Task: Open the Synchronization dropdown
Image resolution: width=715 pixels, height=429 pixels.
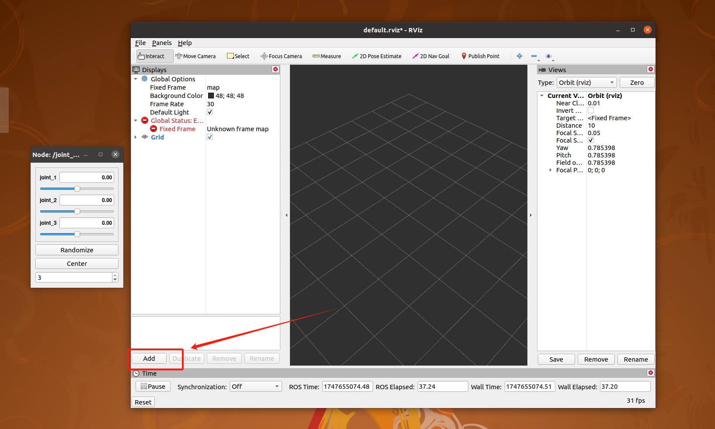Action: (x=255, y=386)
